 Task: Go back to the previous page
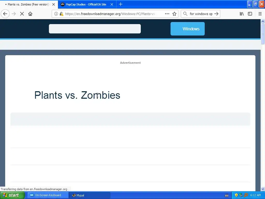5,14
